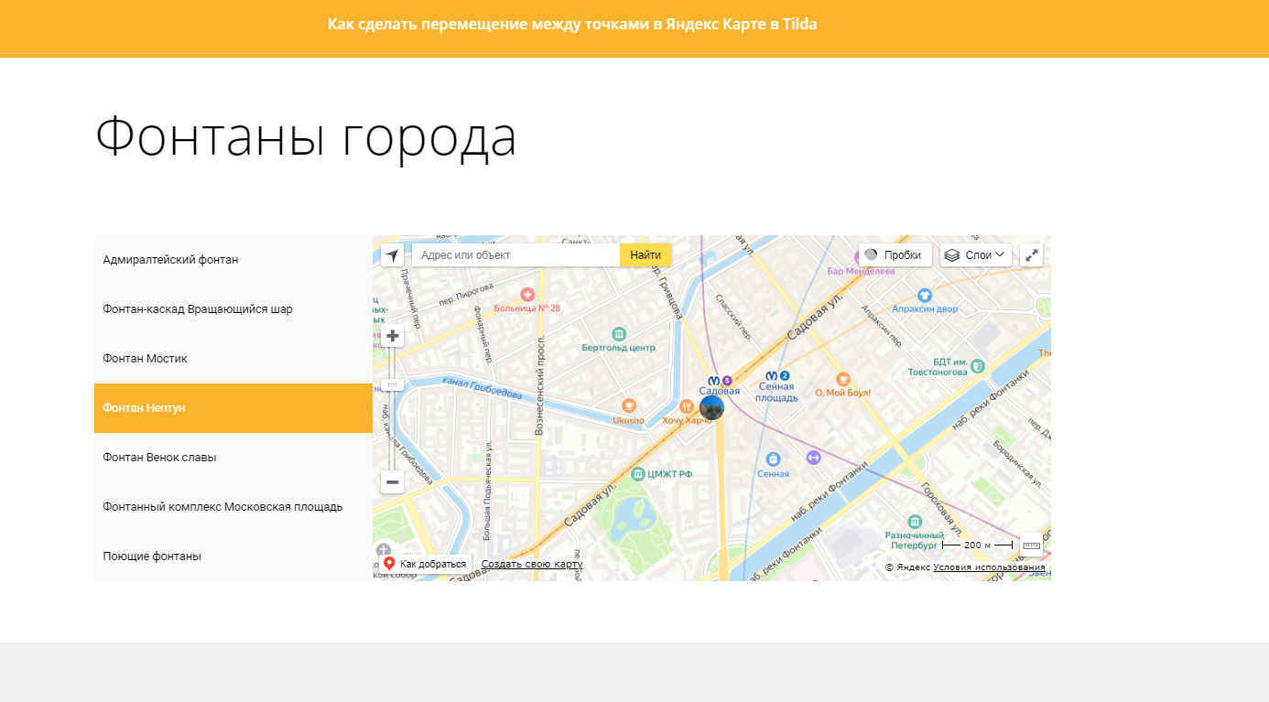The height and width of the screenshot is (702, 1269).
Task: Activate the ruler measurement tool
Action: coord(1031,545)
